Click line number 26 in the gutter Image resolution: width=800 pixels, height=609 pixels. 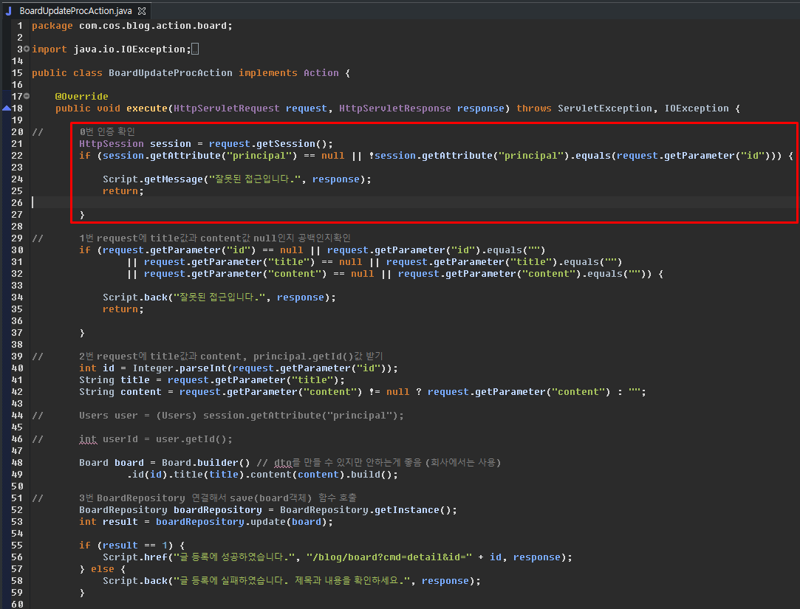[17, 202]
